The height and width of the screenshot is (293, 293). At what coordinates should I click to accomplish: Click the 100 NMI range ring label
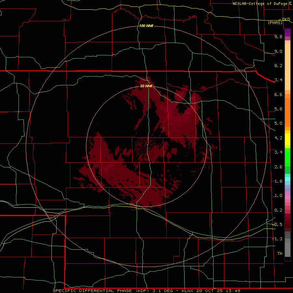(146, 26)
